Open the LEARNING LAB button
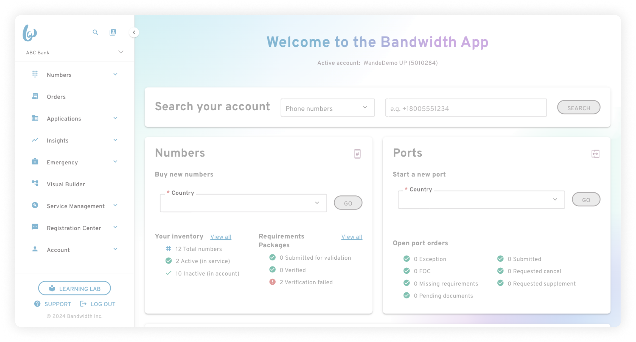 point(75,289)
